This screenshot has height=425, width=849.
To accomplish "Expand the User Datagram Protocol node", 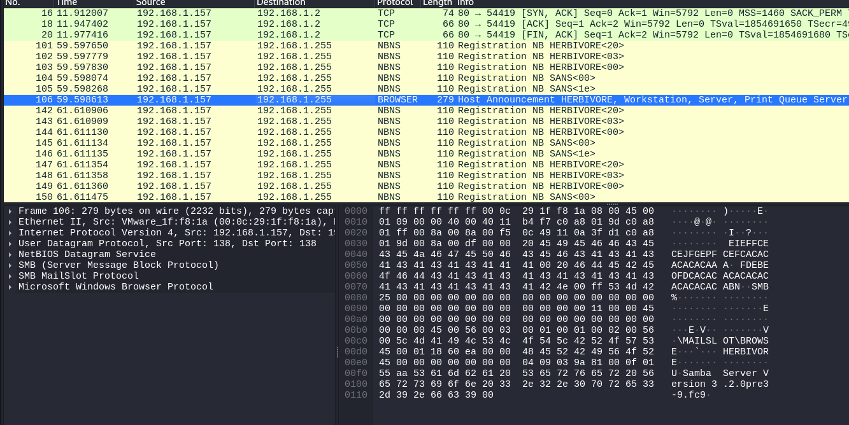I will point(10,244).
